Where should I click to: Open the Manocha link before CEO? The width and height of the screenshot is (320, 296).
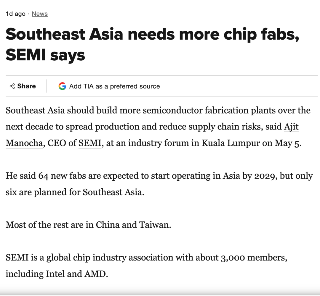coord(24,143)
